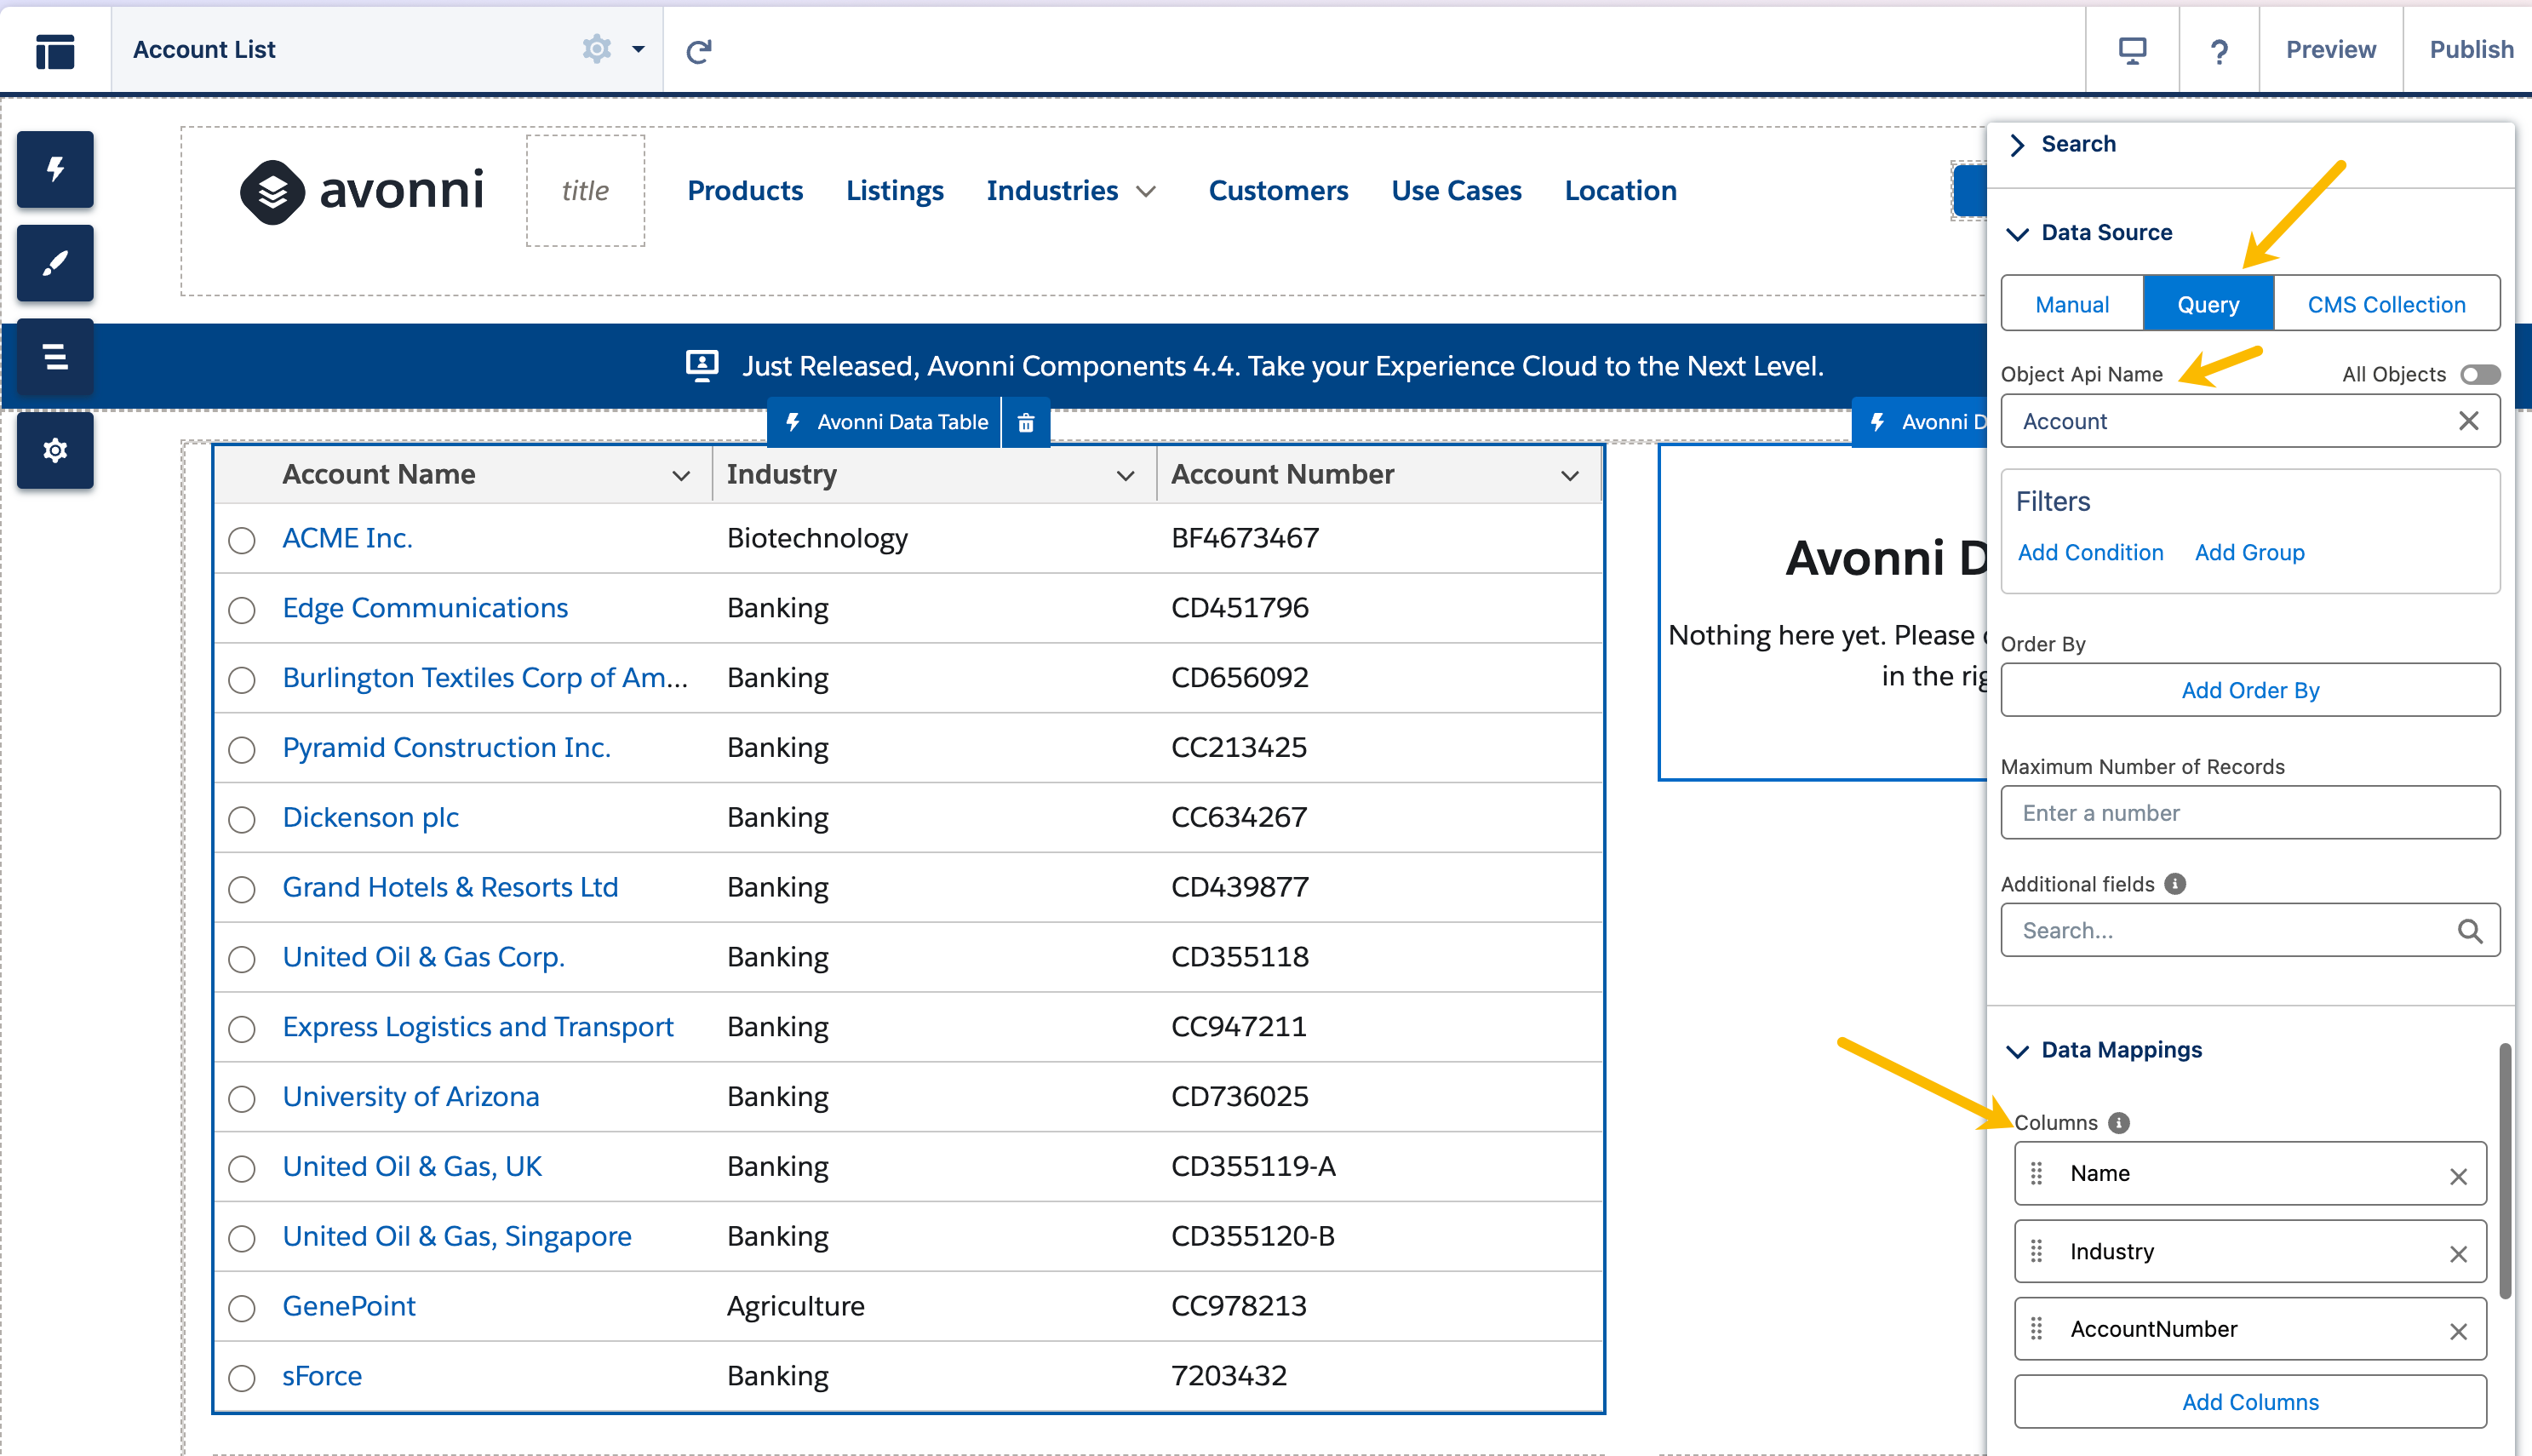This screenshot has height=1456, width=2532.
Task: Select the GenePoint row radio button
Action: 241,1308
